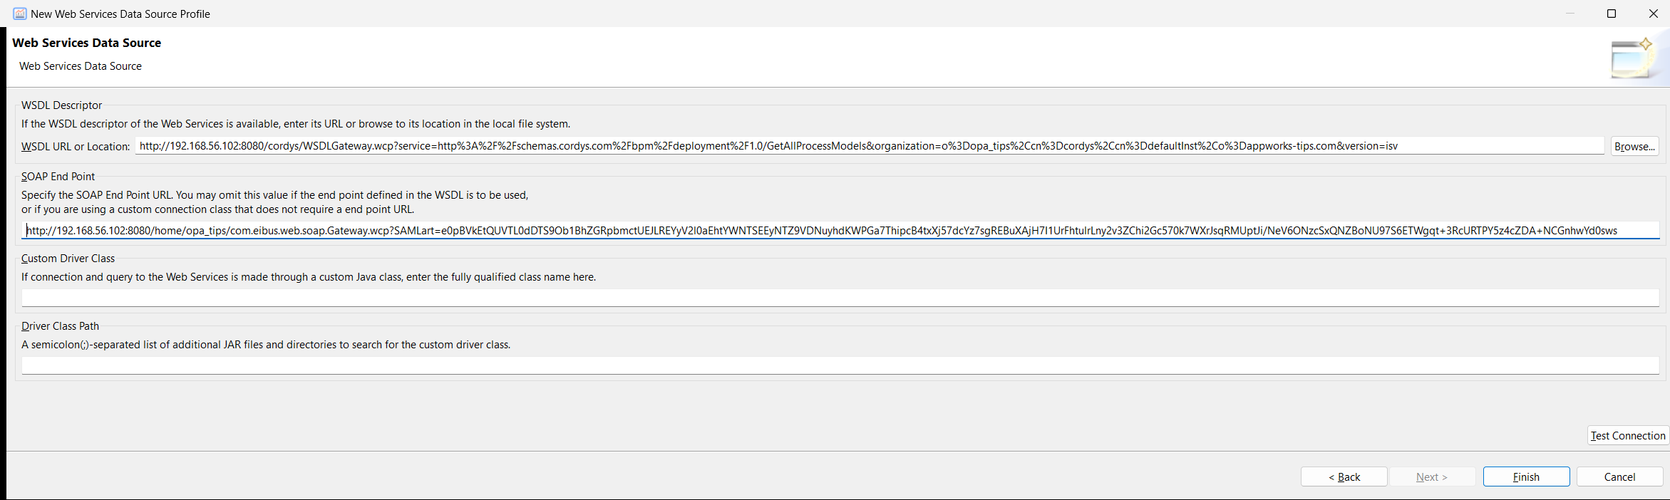
Task: Click the bold 'Web Services Data Source' heading
Action: pos(86,43)
